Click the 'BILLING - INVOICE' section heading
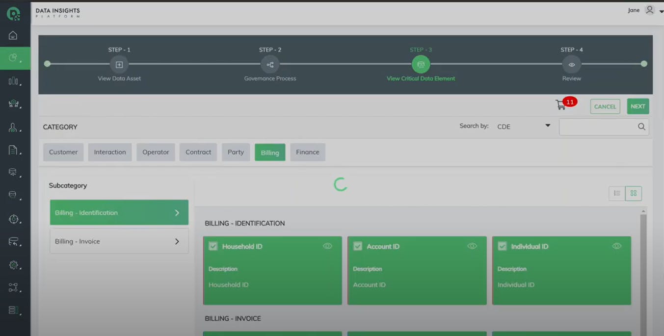 (233, 318)
